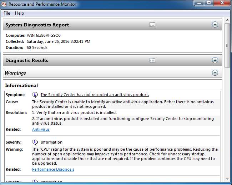Collapse the System Diagnostics Report section
The height and width of the screenshot is (185, 232).
[x=215, y=25]
